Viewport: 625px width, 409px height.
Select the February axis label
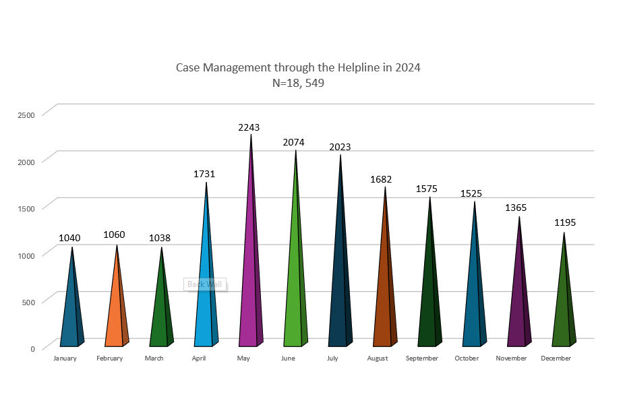110,358
